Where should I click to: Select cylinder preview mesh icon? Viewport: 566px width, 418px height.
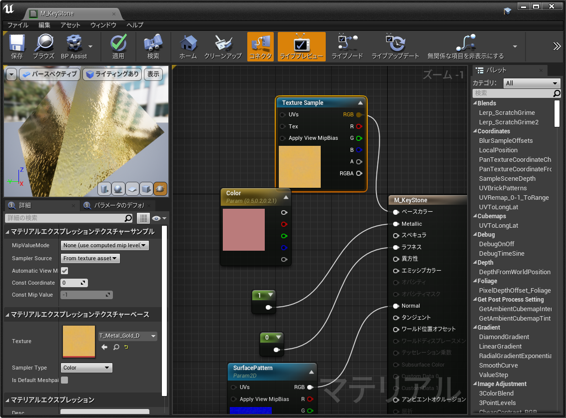click(x=104, y=189)
